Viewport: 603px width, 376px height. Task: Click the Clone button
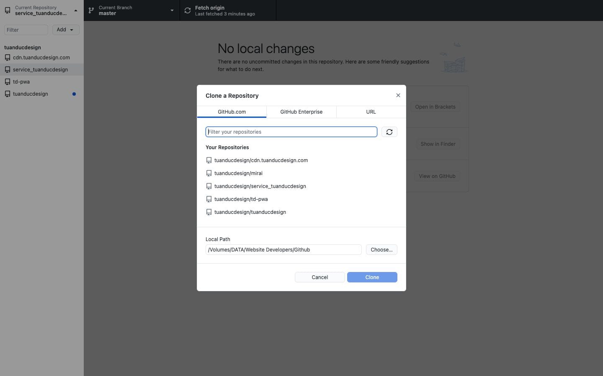[x=372, y=277]
